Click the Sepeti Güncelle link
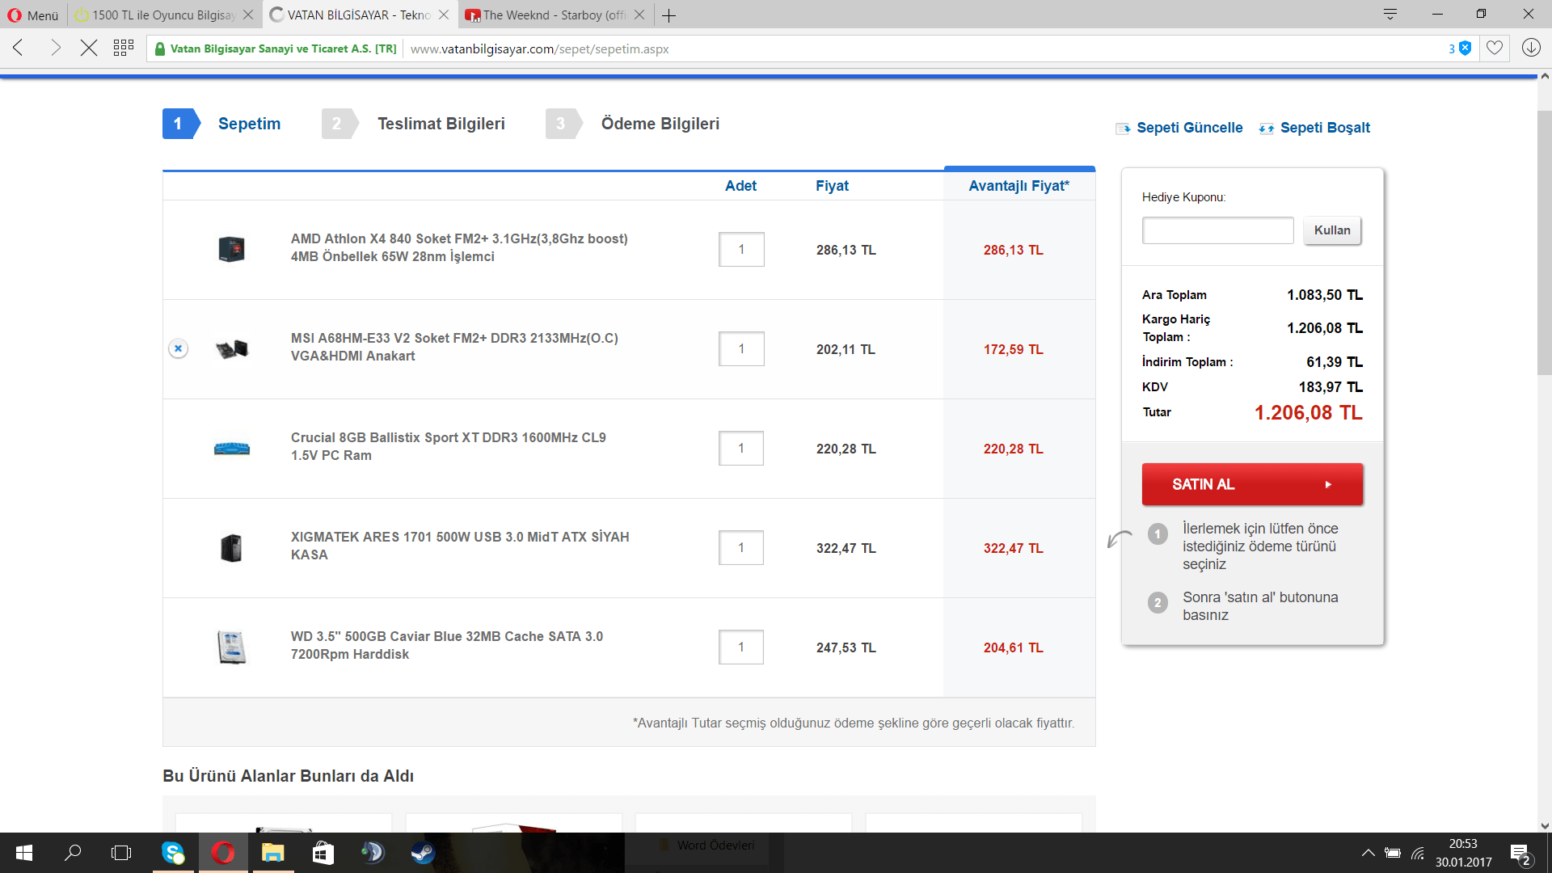1552x873 pixels. point(1188,128)
